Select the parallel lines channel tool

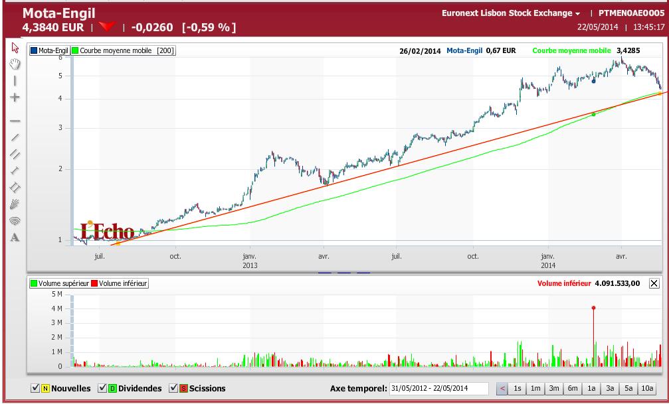(15, 154)
